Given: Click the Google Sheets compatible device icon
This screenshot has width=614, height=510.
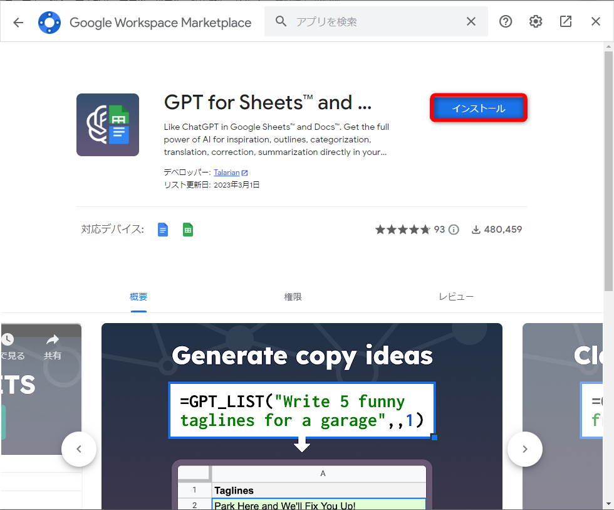Looking at the screenshot, I should click(x=188, y=230).
